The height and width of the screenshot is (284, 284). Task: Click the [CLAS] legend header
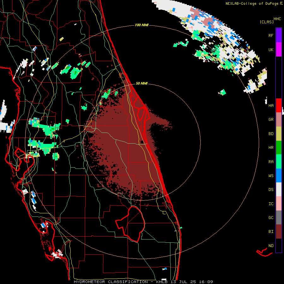(267, 22)
